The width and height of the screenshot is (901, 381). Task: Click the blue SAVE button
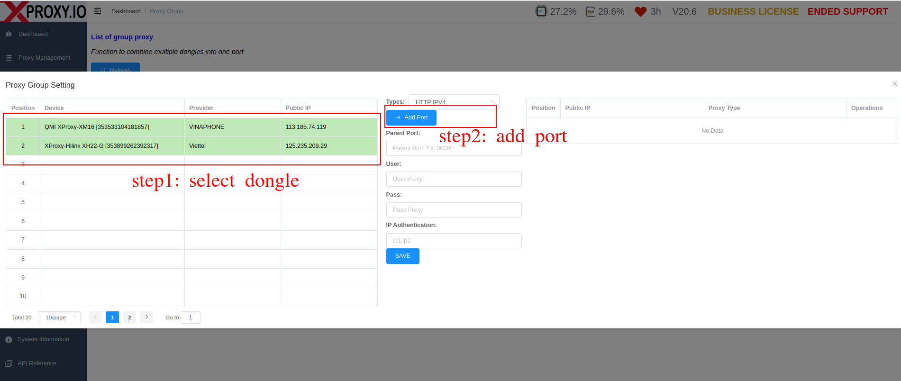(x=402, y=256)
